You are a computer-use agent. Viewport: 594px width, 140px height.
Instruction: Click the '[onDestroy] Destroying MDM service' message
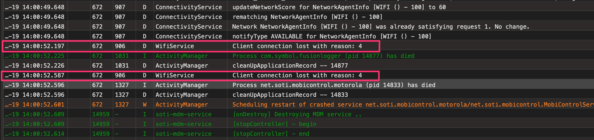click(297, 114)
